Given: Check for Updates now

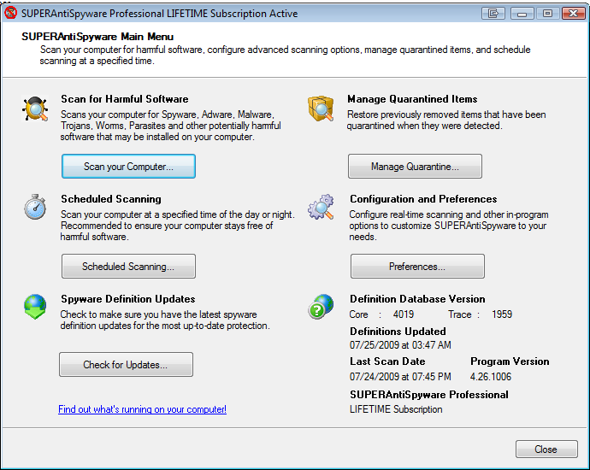Looking at the screenshot, I should (x=126, y=364).
